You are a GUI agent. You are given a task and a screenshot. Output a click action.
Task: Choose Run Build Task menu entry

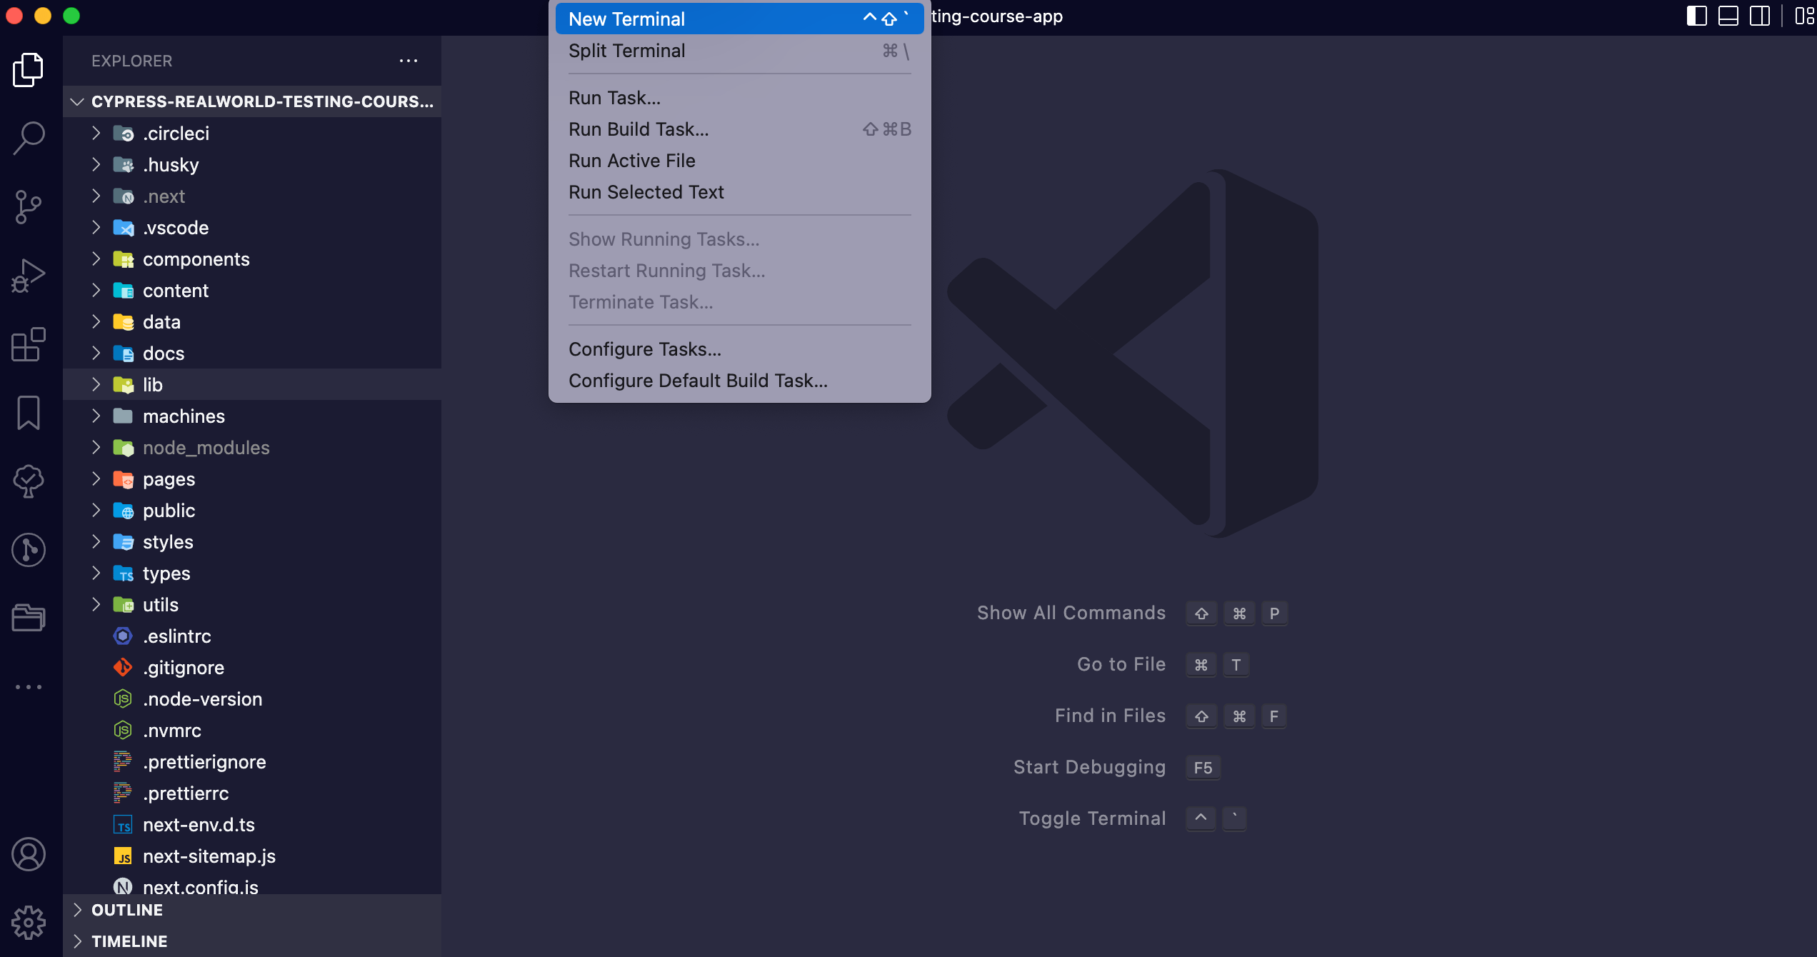[x=639, y=129]
